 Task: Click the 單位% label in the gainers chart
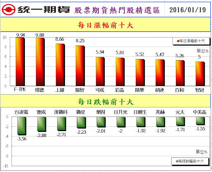point(202,51)
